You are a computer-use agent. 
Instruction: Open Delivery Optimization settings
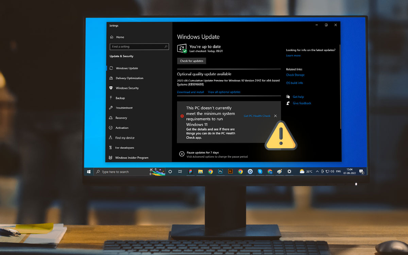[126, 78]
